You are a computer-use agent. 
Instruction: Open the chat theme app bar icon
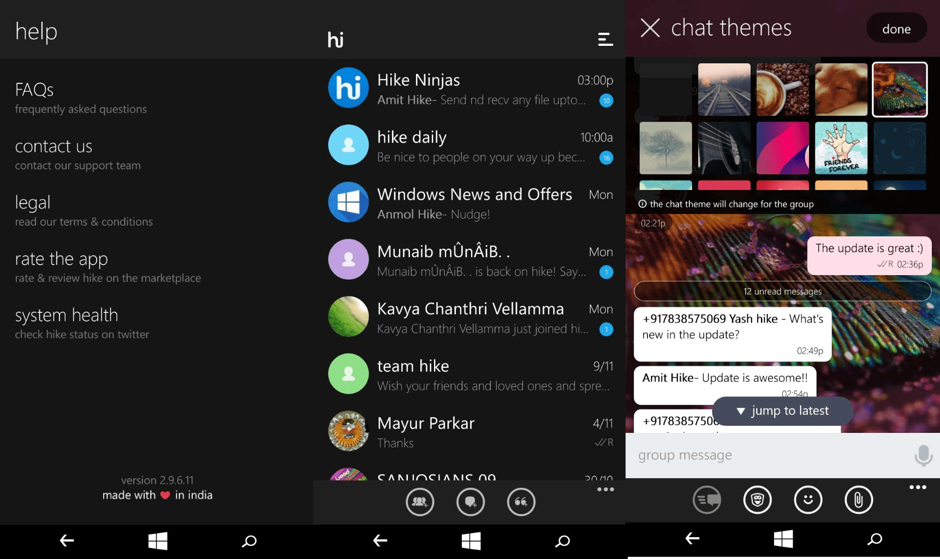707,499
